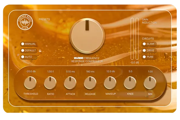
Task: Click the -0.0 dB meter readout
Action: (134, 63)
